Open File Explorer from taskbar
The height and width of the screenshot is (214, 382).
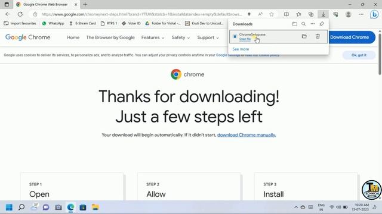click(x=95, y=207)
